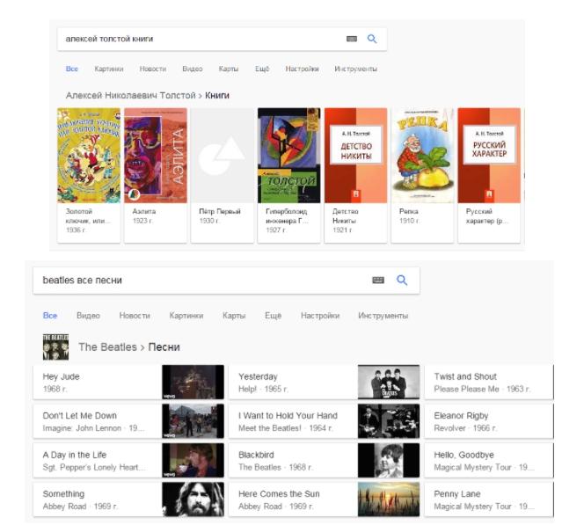Open the Hey Jude video thumbnail
This screenshot has height=525, width=584.
[193, 383]
